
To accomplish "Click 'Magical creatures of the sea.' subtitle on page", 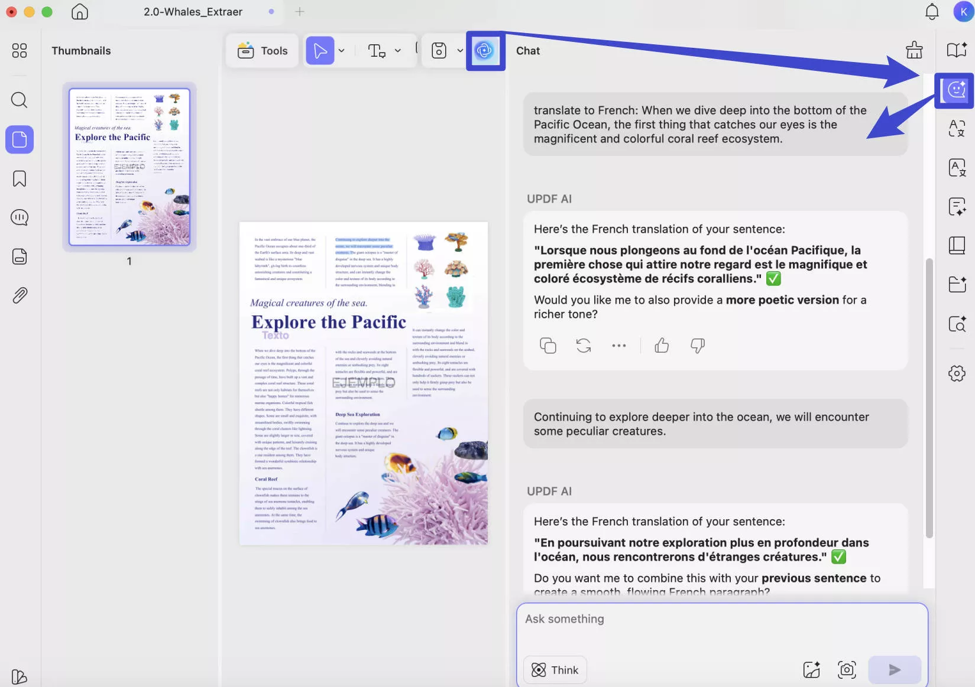I will click(309, 303).
